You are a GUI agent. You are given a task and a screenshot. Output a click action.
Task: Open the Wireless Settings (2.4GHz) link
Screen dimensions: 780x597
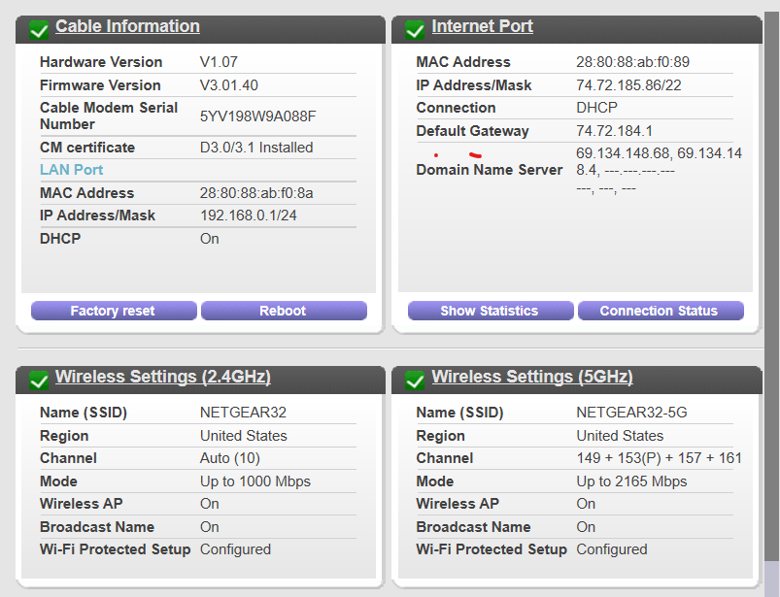(162, 377)
